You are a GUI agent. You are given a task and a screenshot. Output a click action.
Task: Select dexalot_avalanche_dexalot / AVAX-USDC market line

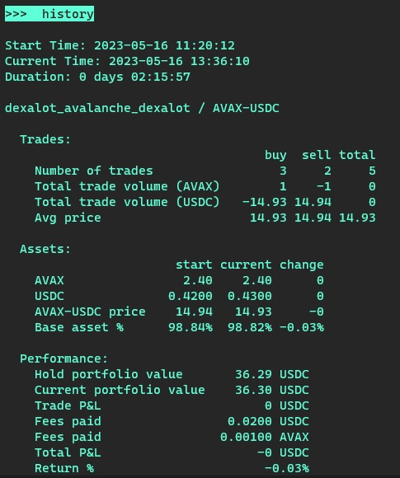142,109
